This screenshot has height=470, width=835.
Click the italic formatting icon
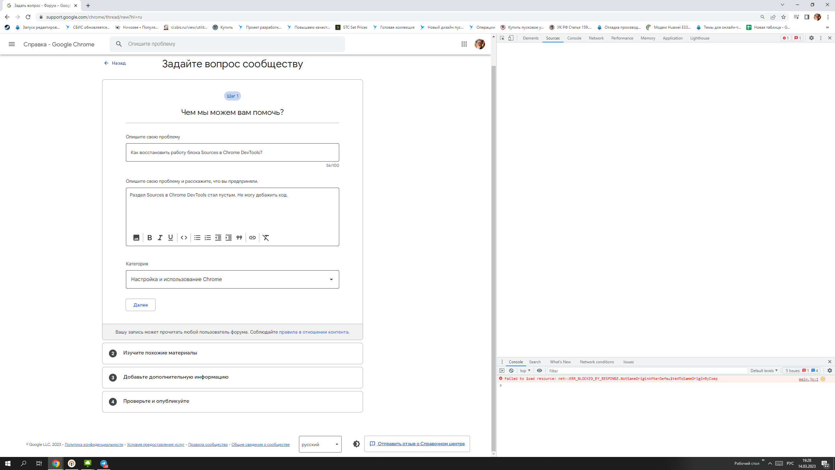pyautogui.click(x=160, y=238)
